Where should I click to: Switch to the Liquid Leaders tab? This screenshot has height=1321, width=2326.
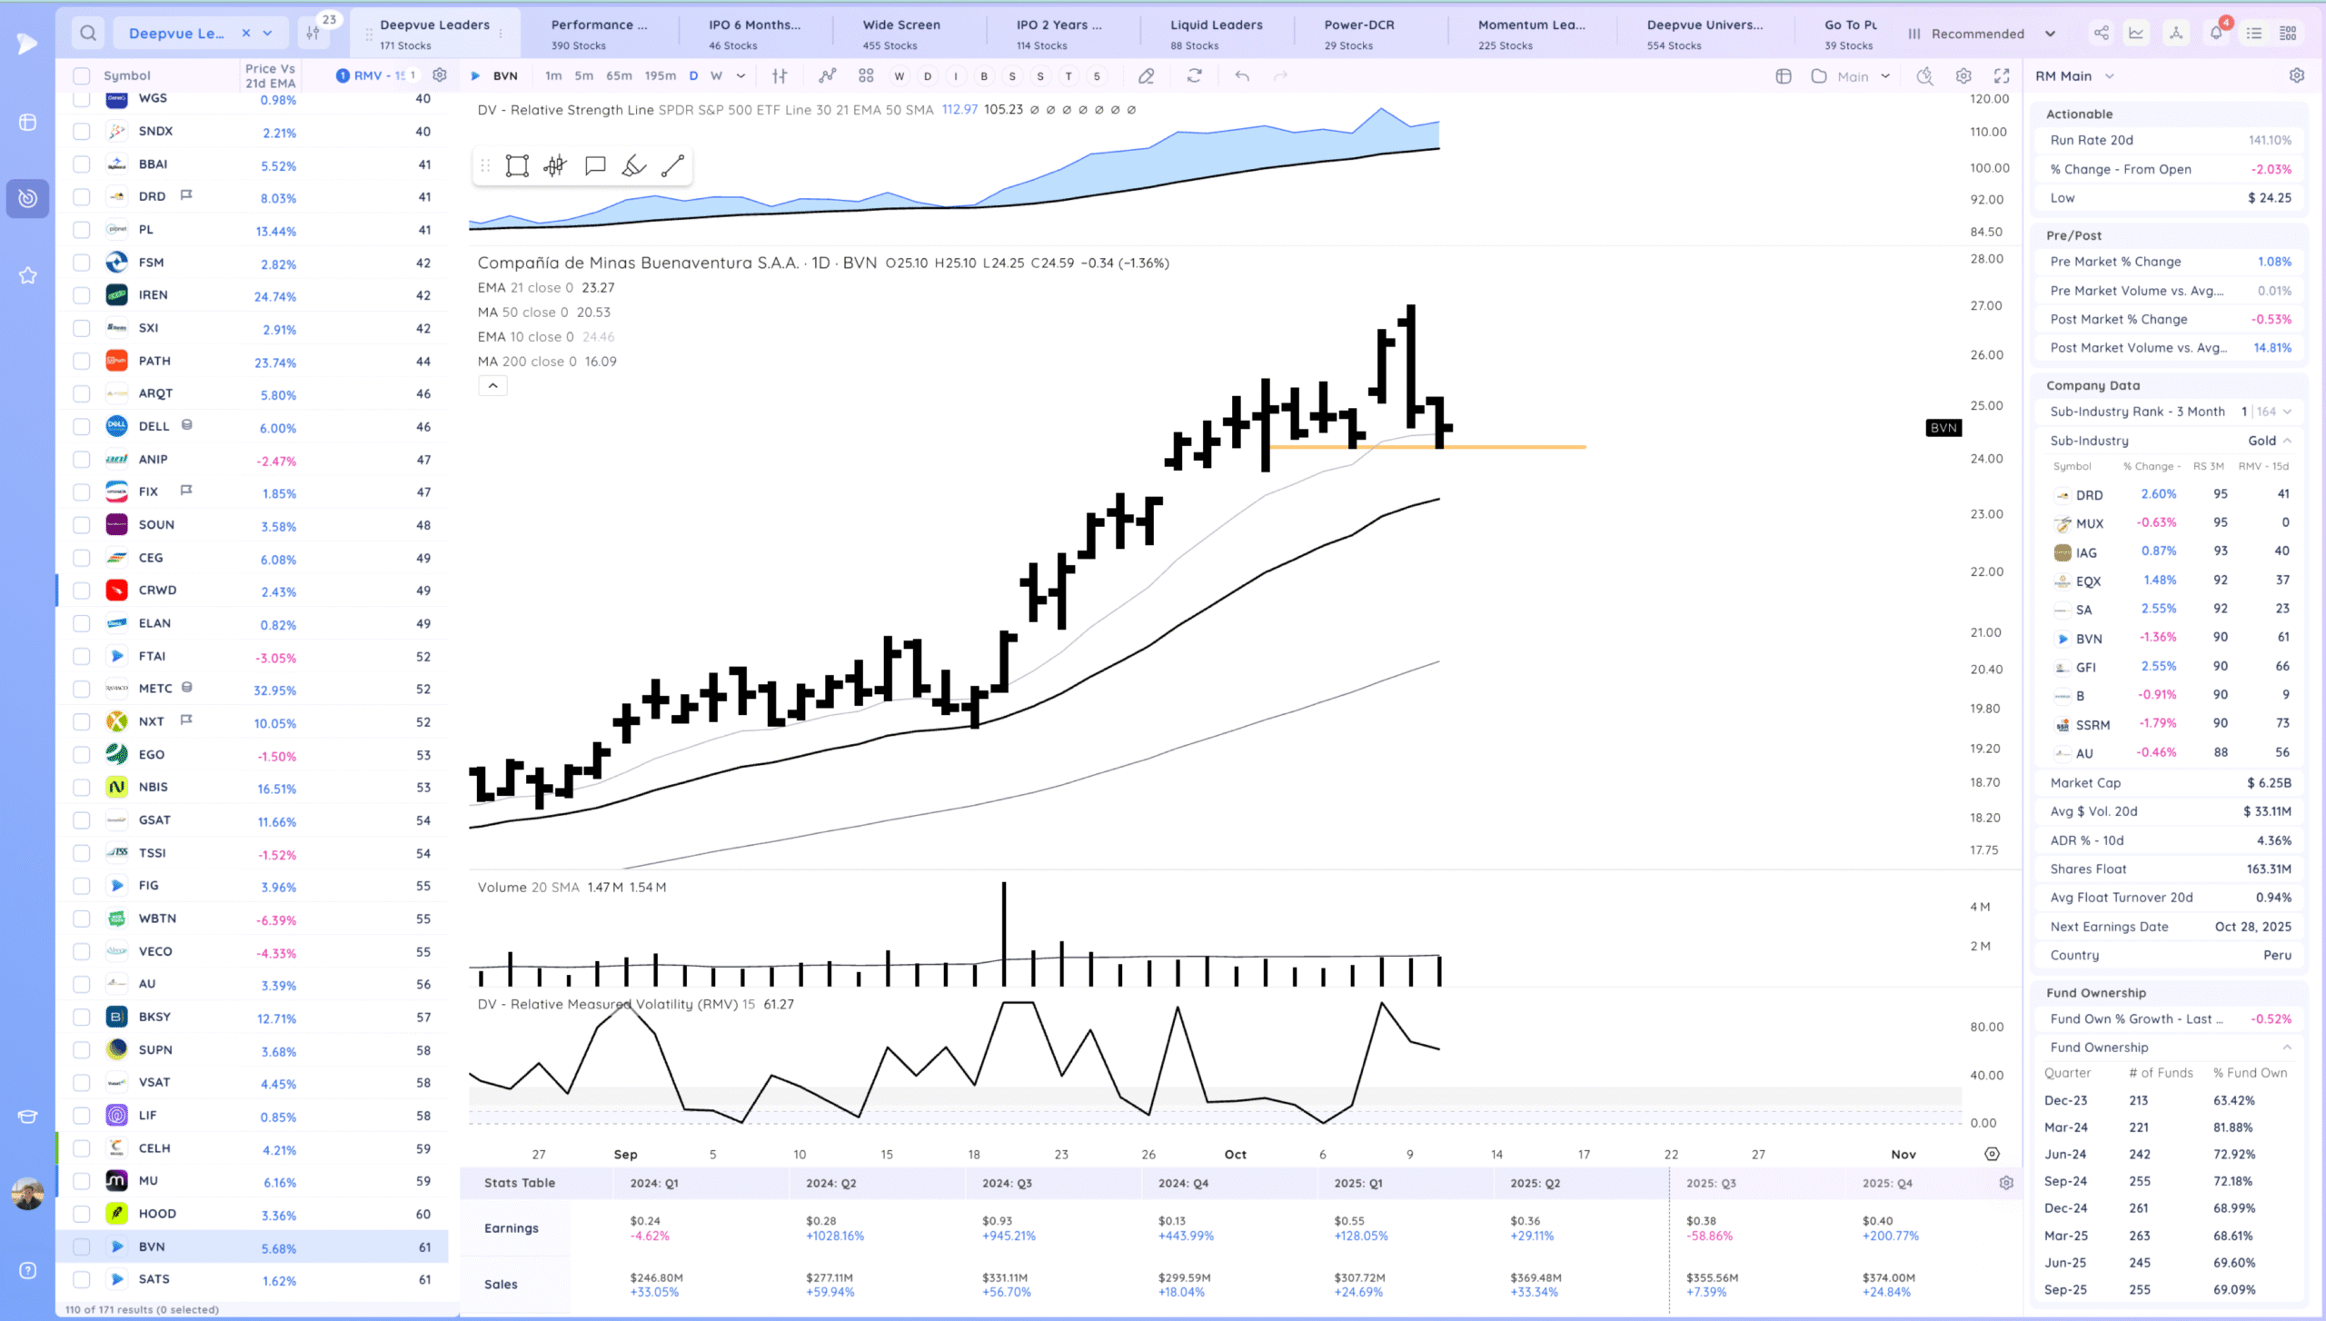click(1216, 34)
